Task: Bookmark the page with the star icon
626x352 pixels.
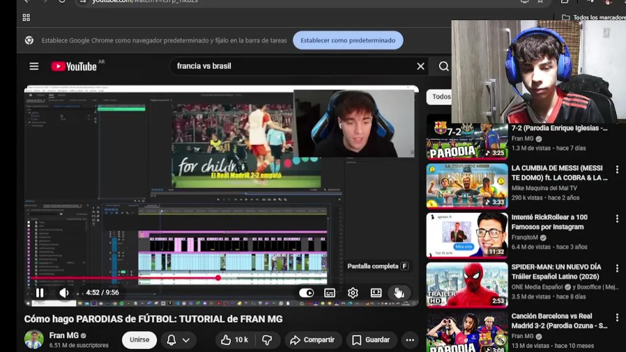Action: coord(540,1)
